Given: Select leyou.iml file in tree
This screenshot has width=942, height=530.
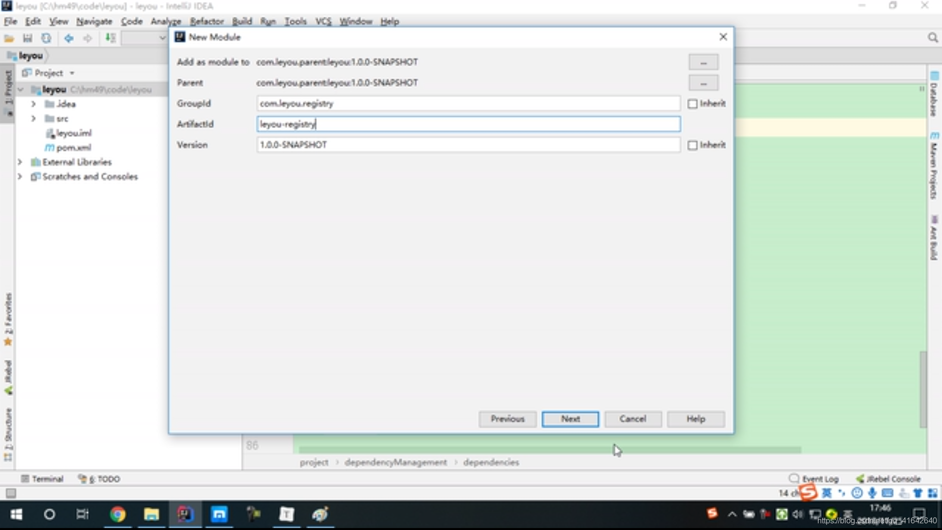Looking at the screenshot, I should pyautogui.click(x=68, y=133).
